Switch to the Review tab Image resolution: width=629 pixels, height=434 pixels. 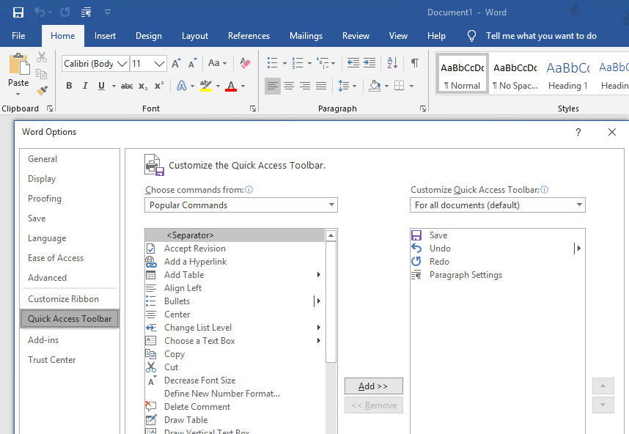tap(356, 36)
